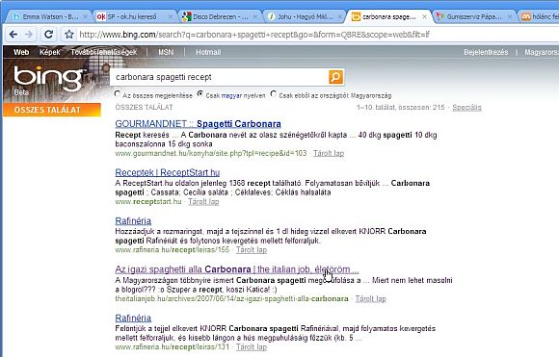Screen dimensions: 559x357
Task: Click the orange Bing search magnifier button
Action: [335, 77]
